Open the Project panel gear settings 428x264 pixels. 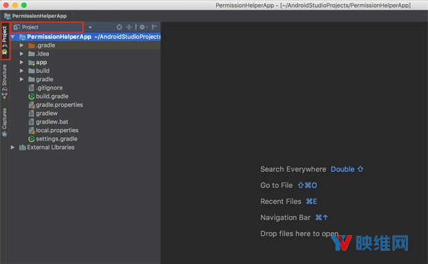[143, 27]
